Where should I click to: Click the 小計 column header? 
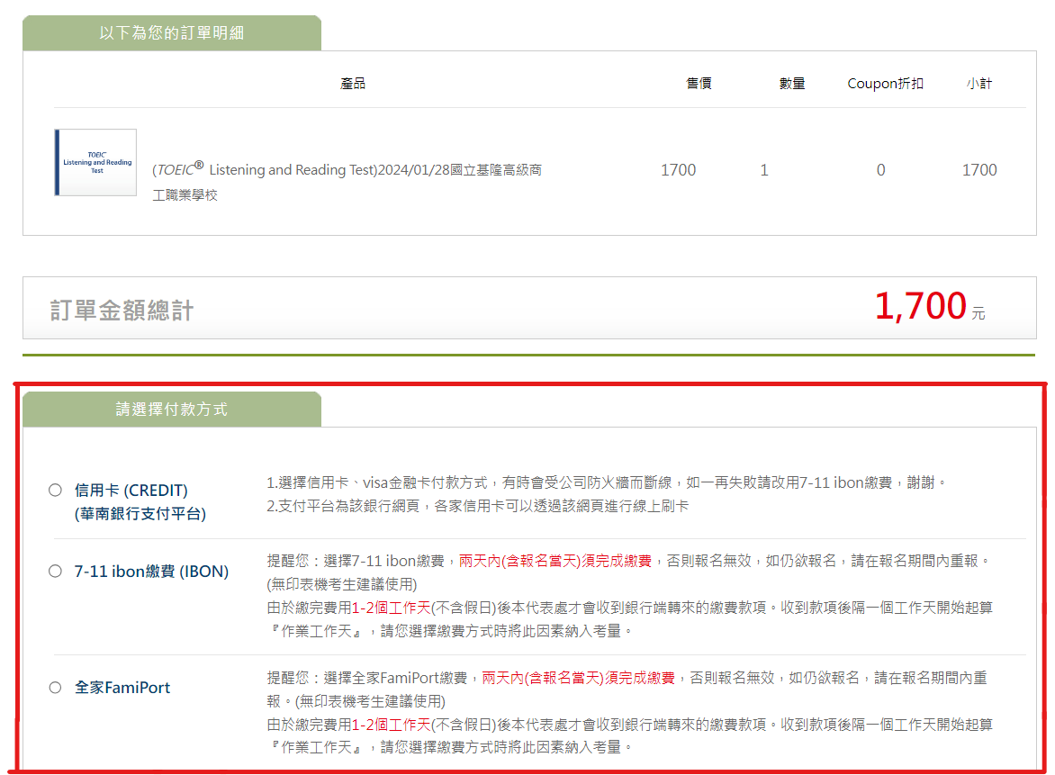979,84
